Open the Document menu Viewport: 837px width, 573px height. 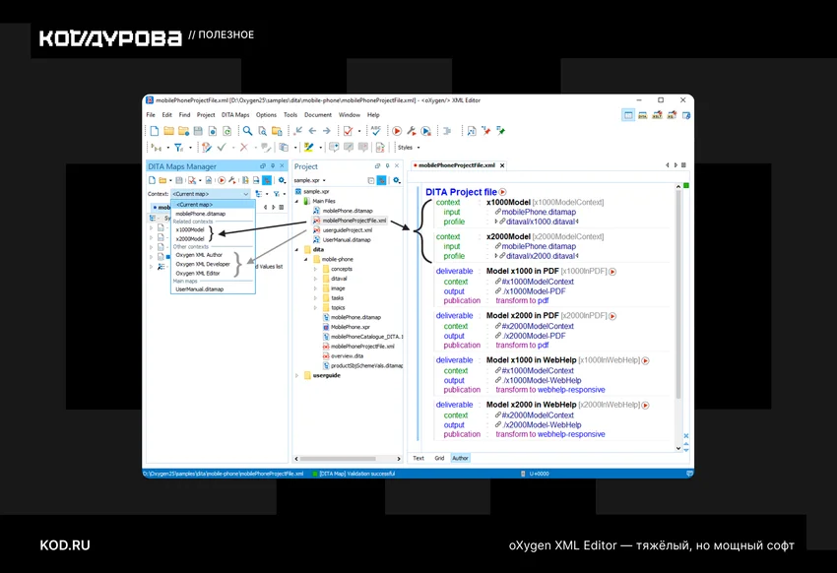tap(318, 115)
